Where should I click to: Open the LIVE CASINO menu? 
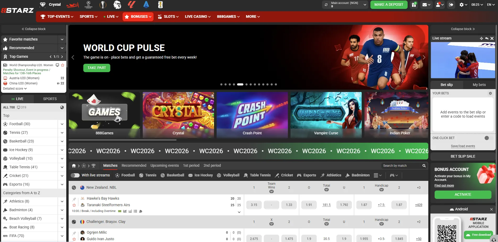(198, 16)
